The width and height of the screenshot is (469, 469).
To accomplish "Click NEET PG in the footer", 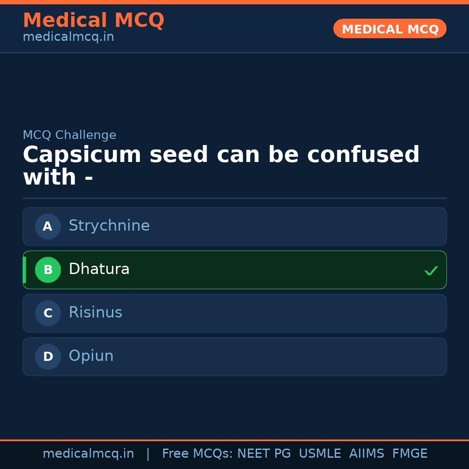I will point(264,454).
